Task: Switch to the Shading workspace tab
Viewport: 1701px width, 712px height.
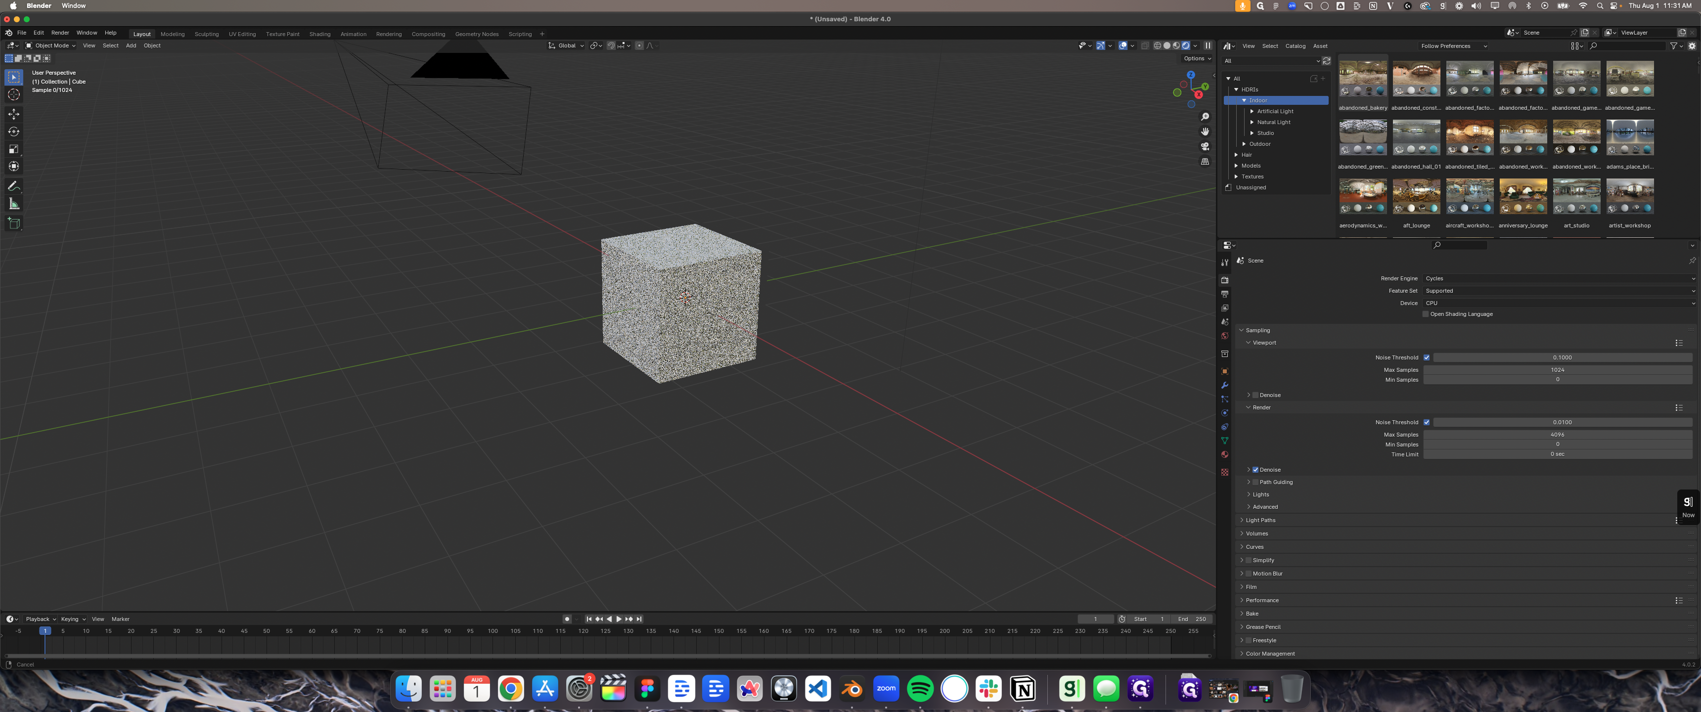Action: coord(319,34)
